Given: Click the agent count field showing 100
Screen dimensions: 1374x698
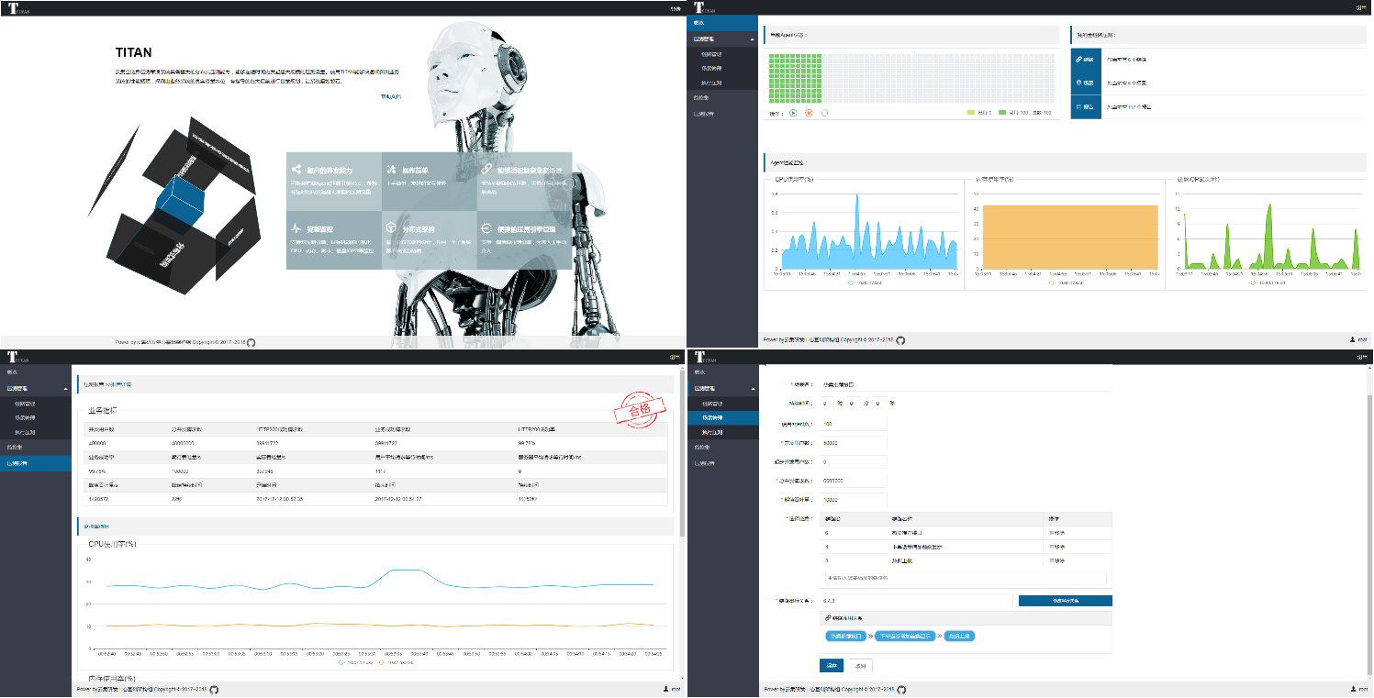Looking at the screenshot, I should coord(853,424).
